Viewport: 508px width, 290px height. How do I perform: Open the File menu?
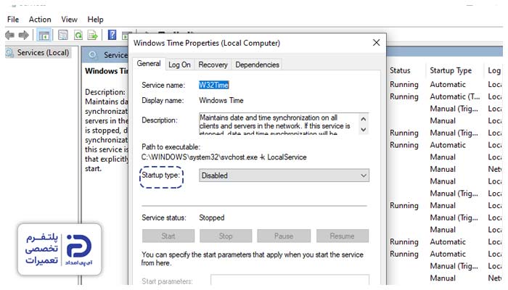click(13, 20)
